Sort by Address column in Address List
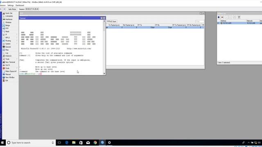 [x=233, y=21]
